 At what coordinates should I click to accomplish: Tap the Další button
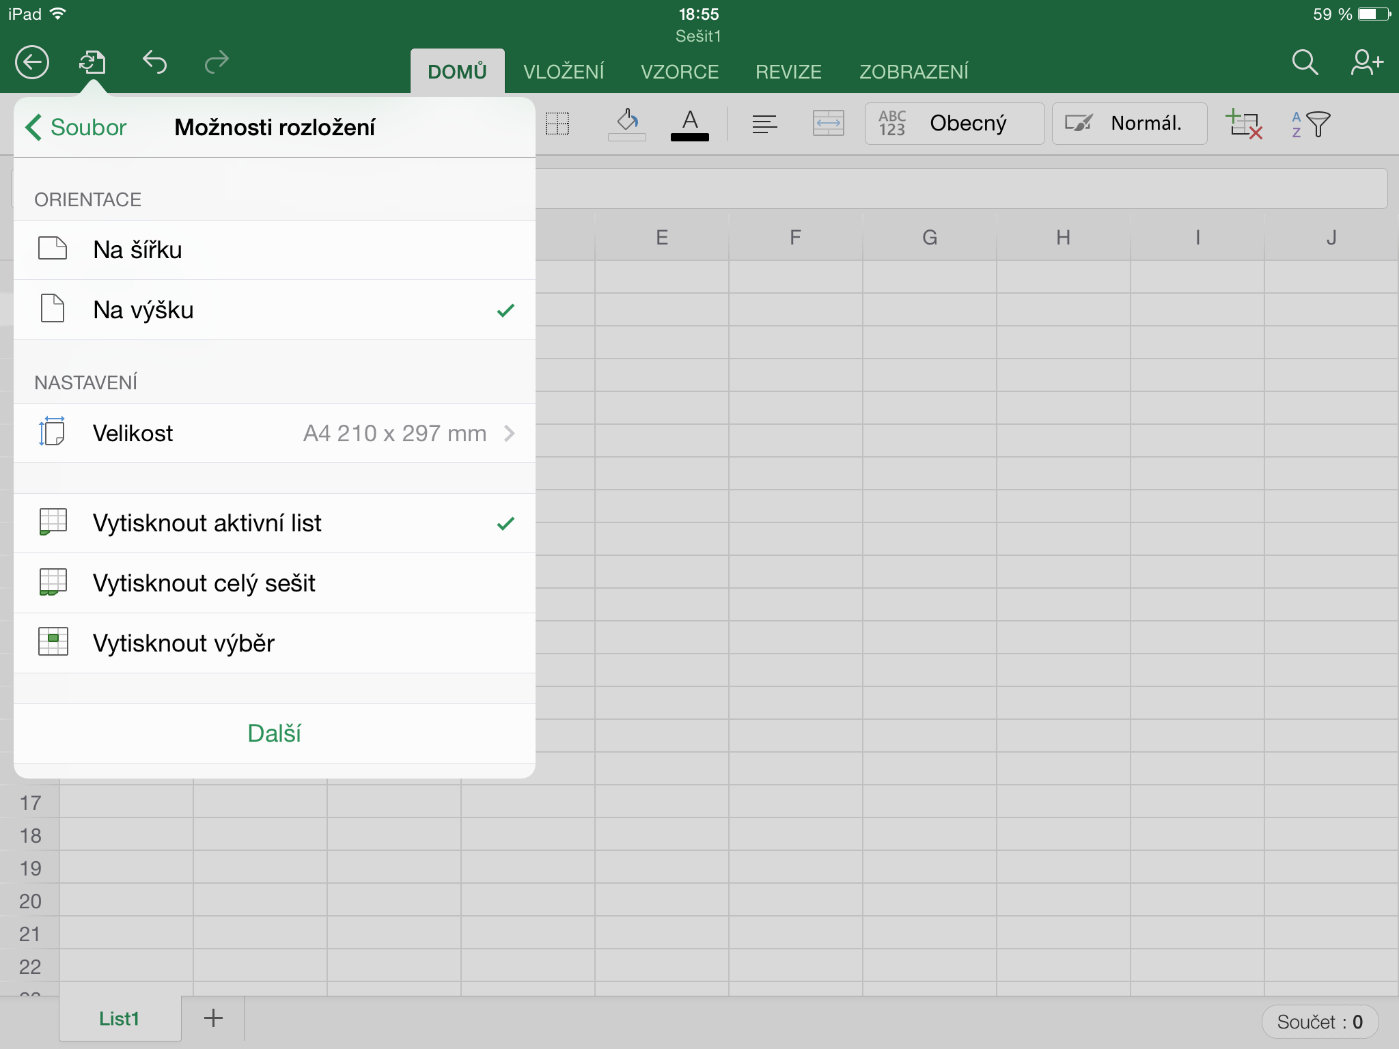274,733
